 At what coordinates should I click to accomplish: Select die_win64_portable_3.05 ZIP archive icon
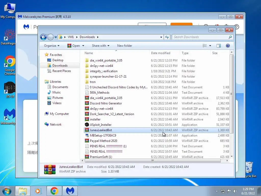point(87,98)
